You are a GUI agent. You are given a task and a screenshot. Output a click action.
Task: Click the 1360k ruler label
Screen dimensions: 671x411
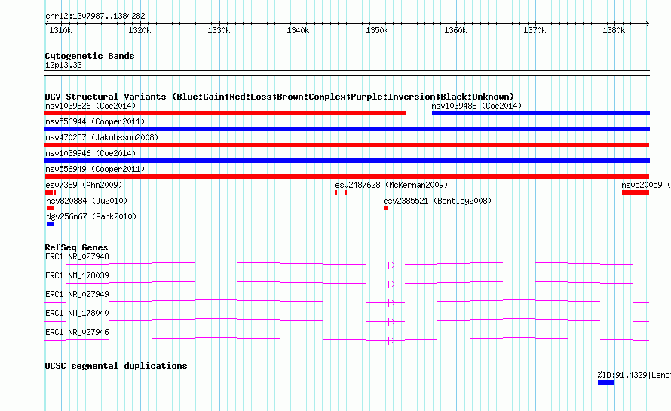click(455, 30)
